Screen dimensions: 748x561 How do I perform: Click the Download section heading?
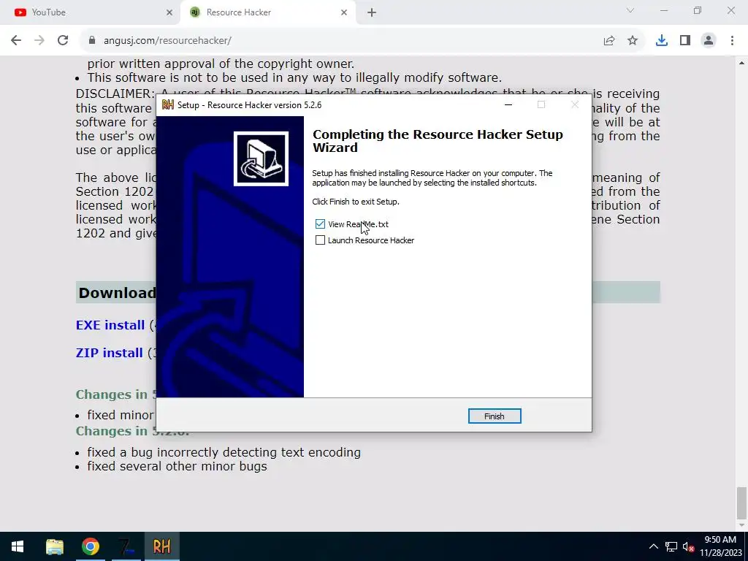pyautogui.click(x=117, y=293)
